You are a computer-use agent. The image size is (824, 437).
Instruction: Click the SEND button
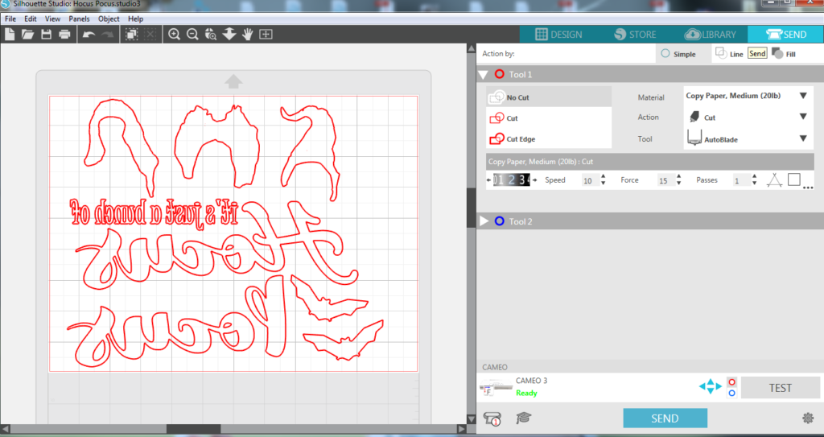click(x=665, y=418)
